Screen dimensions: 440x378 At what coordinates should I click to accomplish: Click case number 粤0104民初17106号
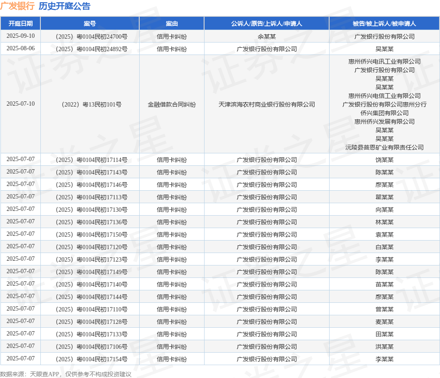pos(92,347)
